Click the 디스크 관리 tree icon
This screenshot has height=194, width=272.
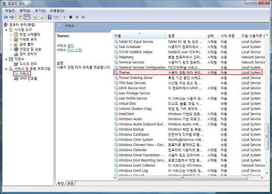click(x=16, y=64)
